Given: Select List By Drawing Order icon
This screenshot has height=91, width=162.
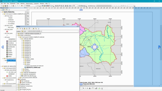Looking at the screenshot, I should 1,10.
